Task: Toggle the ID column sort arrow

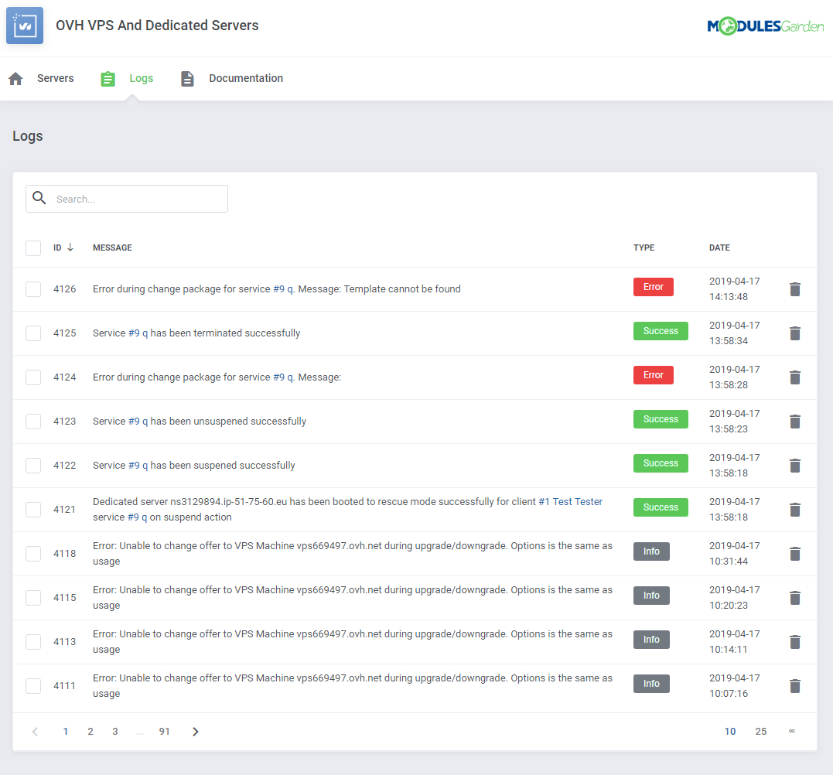Action: (x=72, y=247)
